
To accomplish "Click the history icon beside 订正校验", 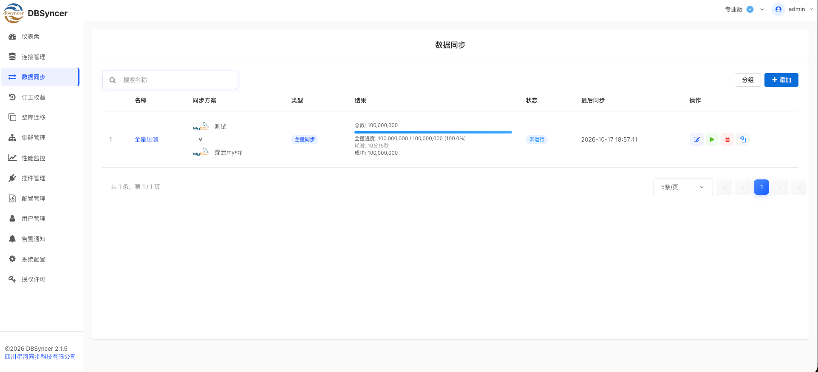I will point(12,97).
